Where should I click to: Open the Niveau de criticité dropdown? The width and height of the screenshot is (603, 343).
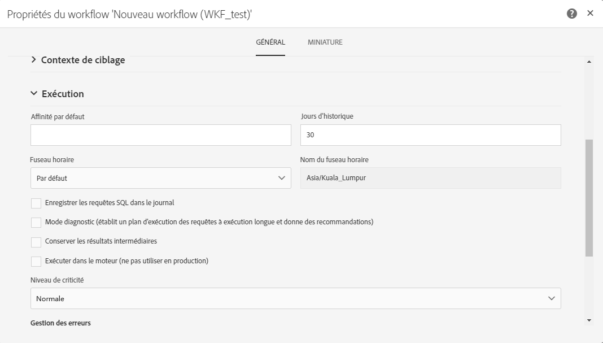pyautogui.click(x=295, y=298)
